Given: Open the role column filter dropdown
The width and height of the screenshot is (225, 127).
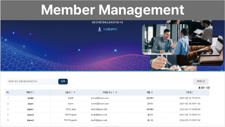Looking at the screenshot, I should tap(152, 92).
